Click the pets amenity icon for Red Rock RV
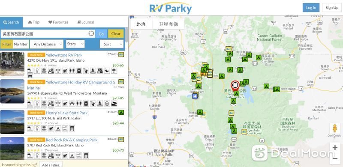Screen dimensions: 343x167 [65, 155]
